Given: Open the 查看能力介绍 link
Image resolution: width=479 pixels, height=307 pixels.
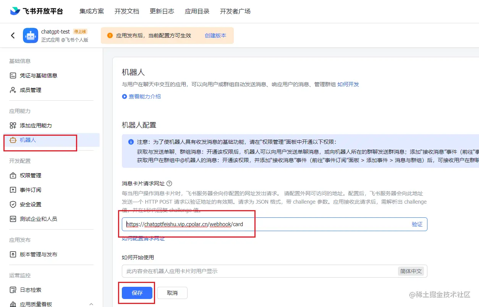Looking at the screenshot, I should 145,96.
